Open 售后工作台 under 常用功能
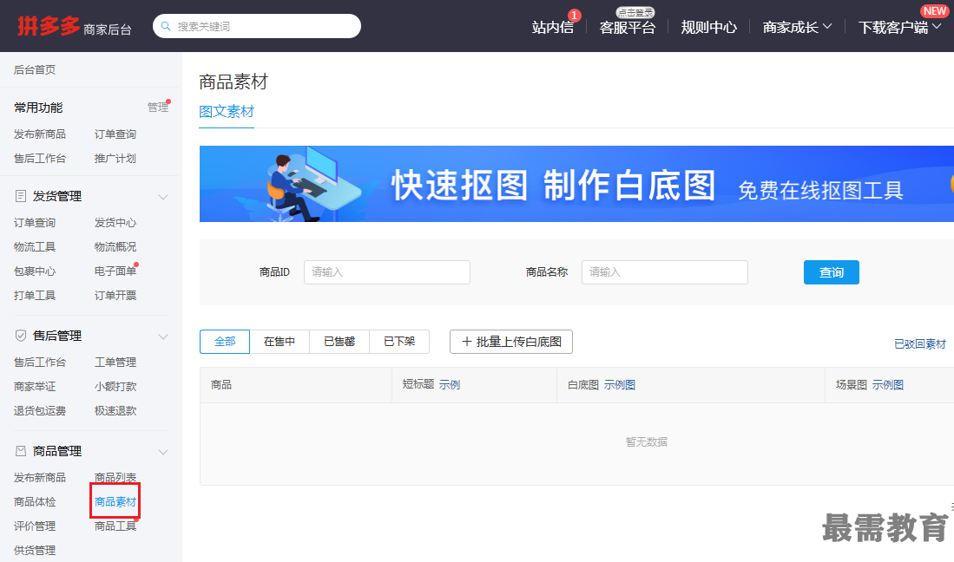This screenshot has height=562, width=954. tap(40, 159)
